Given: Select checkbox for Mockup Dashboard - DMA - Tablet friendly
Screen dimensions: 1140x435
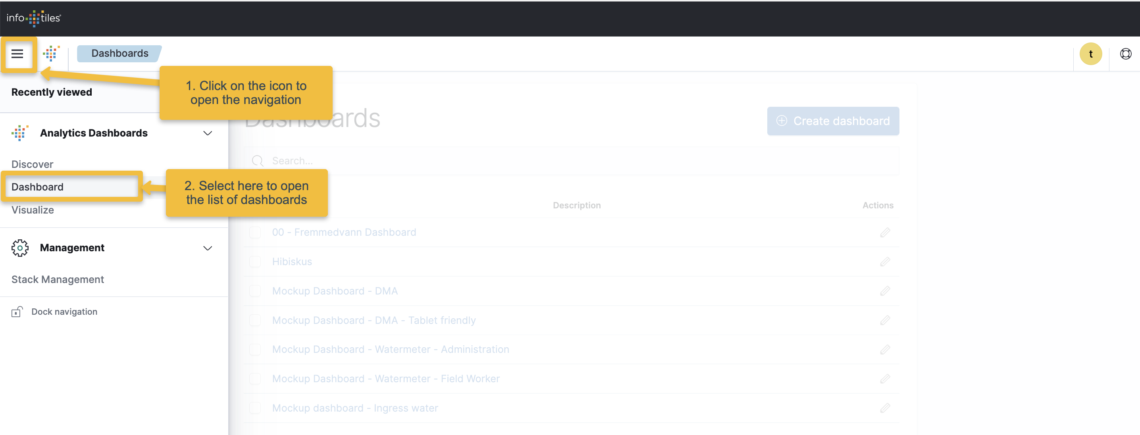Looking at the screenshot, I should coord(255,320).
